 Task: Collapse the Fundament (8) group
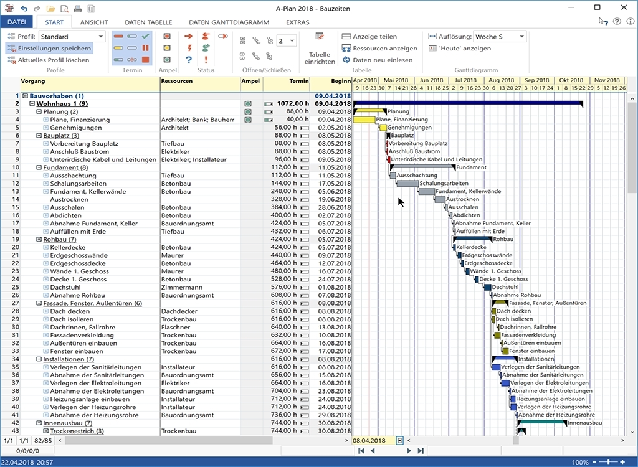click(39, 167)
